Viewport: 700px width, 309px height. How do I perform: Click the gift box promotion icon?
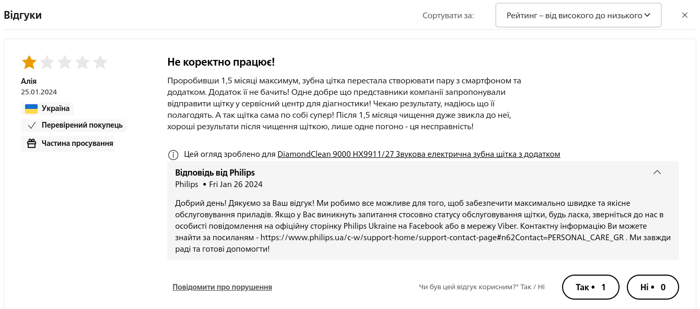click(31, 143)
